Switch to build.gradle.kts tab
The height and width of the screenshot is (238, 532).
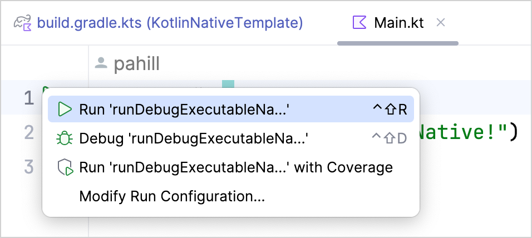170,23
